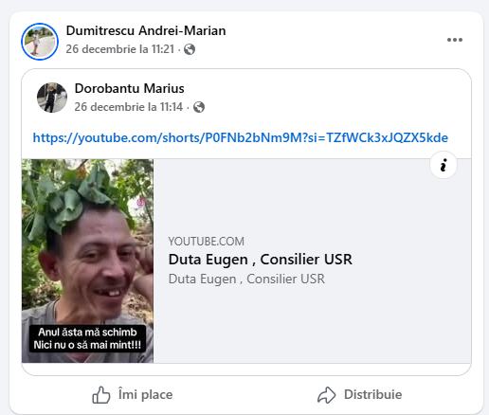Open the three-dot post options menu
Viewport: 489px width, 415px height.
click(455, 40)
